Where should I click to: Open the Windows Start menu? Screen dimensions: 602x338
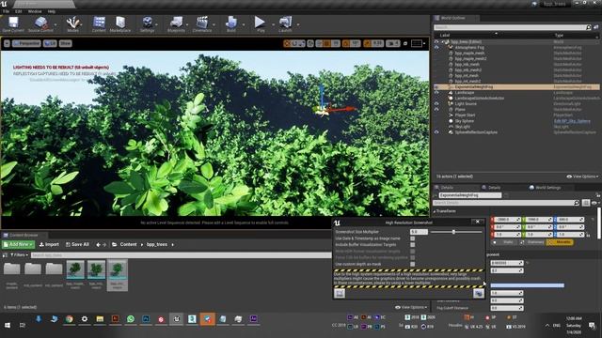coord(8,326)
